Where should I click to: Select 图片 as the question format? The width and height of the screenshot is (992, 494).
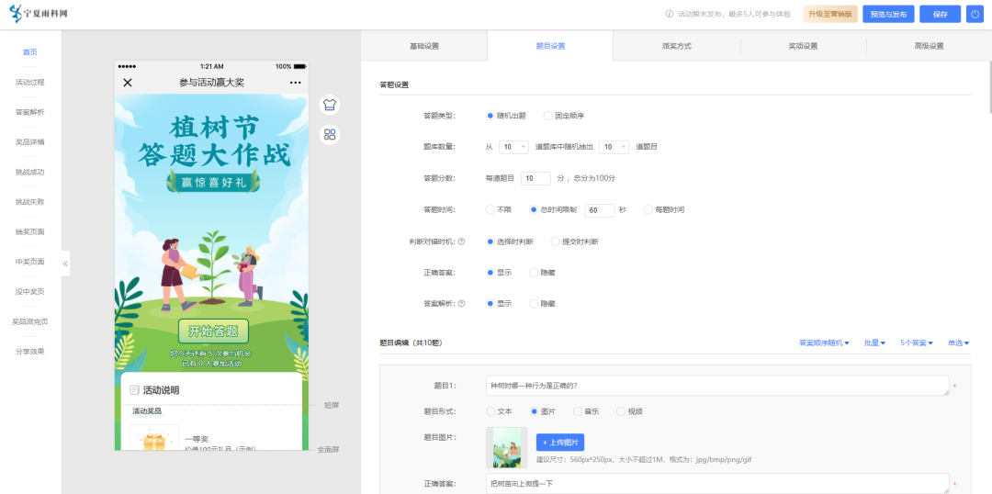coord(534,411)
